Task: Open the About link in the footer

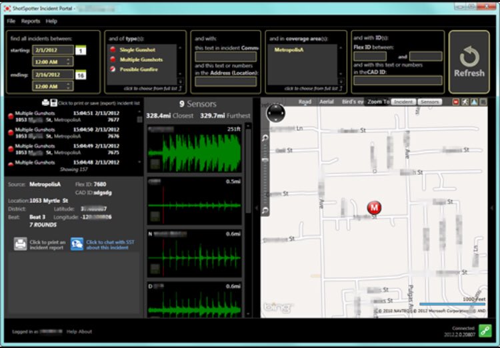Action: pyautogui.click(x=85, y=331)
